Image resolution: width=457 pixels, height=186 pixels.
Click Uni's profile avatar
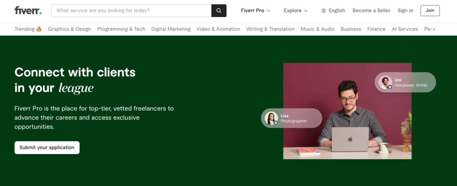tap(385, 82)
